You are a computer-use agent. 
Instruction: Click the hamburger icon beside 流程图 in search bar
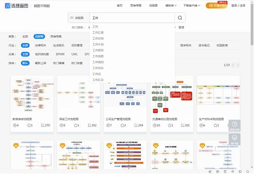pos(72,17)
